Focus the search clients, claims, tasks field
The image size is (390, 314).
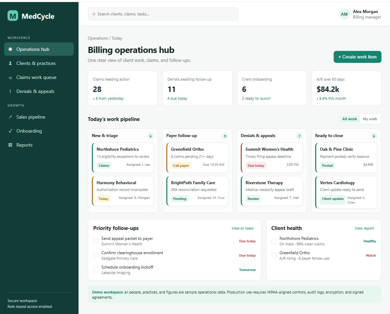163,14
